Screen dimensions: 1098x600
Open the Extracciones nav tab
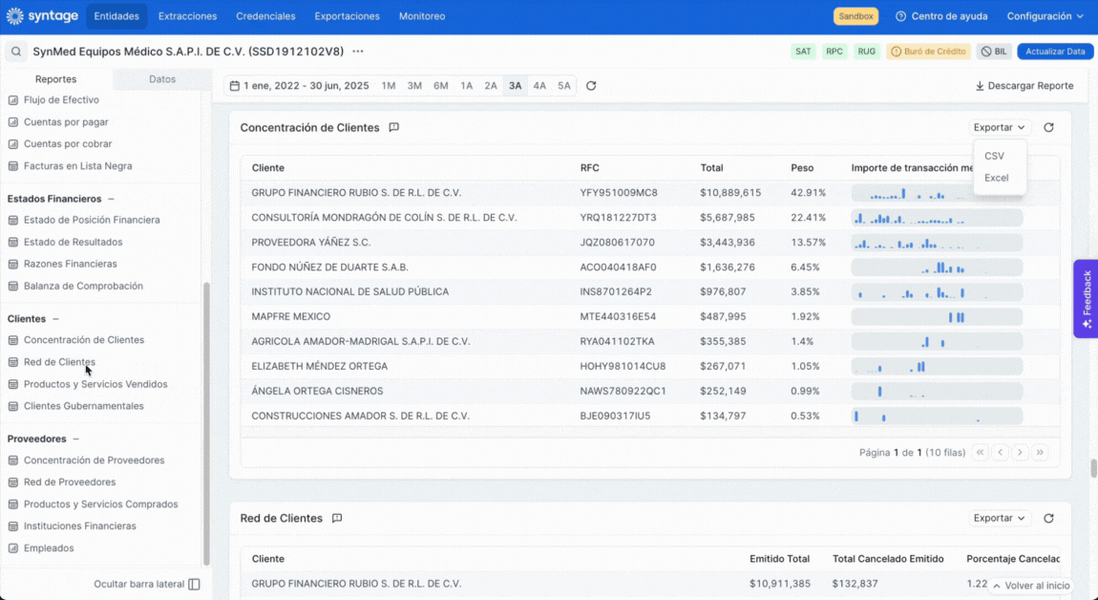coord(188,16)
